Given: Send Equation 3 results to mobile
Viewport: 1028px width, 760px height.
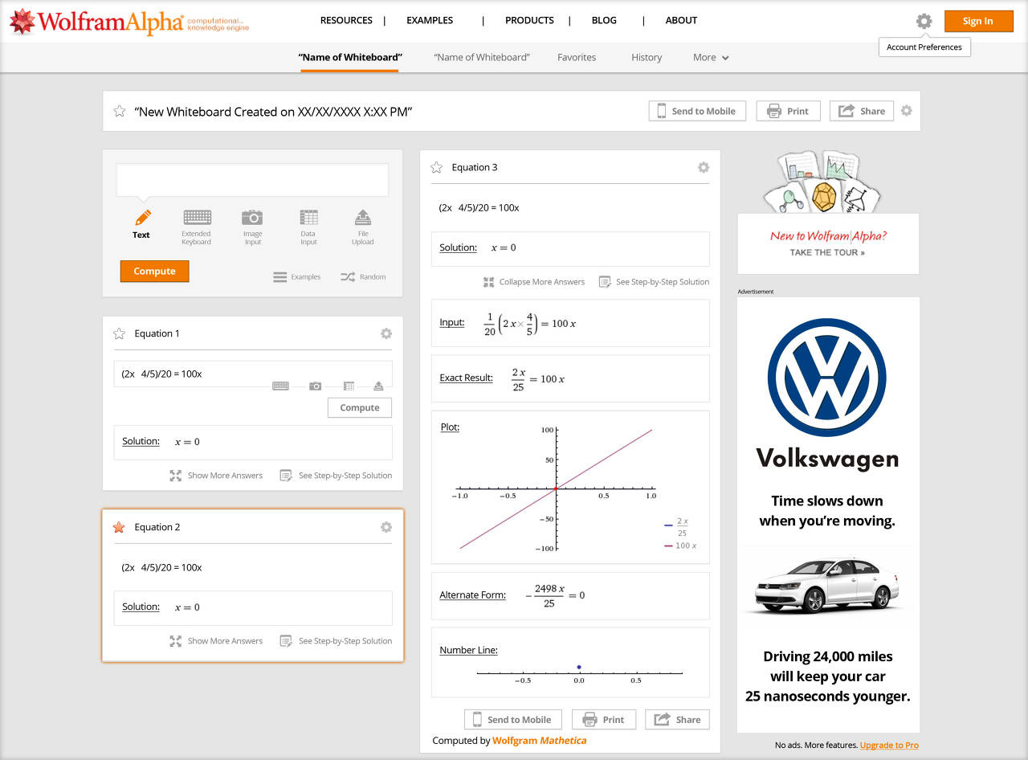Looking at the screenshot, I should point(513,719).
